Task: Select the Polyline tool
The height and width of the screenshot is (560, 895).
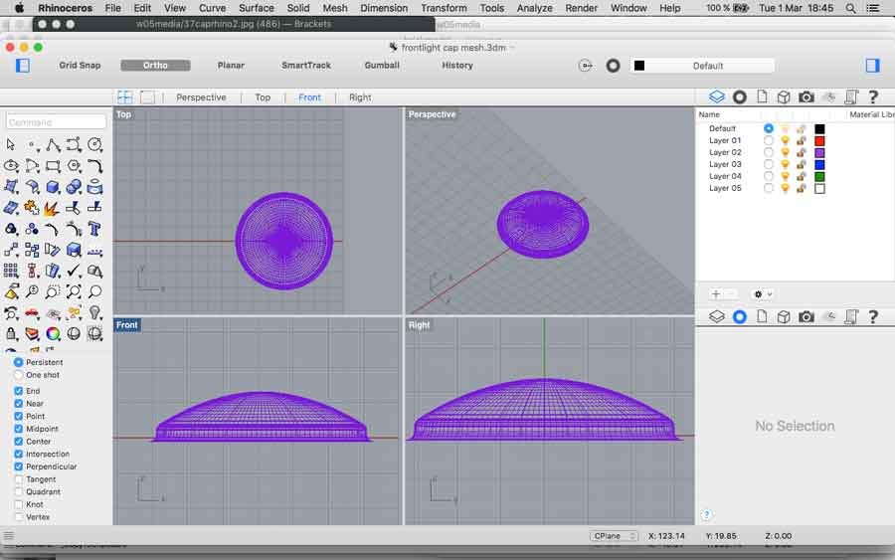Action: tap(53, 144)
